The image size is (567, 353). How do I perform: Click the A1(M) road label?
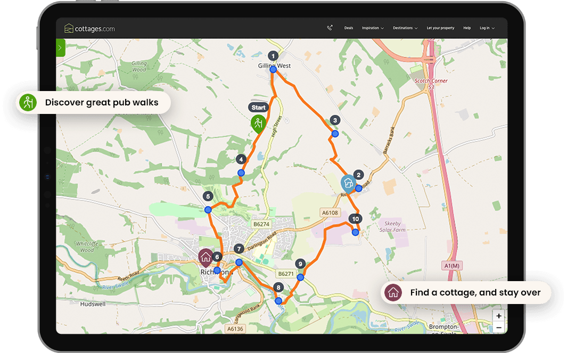coord(452,266)
